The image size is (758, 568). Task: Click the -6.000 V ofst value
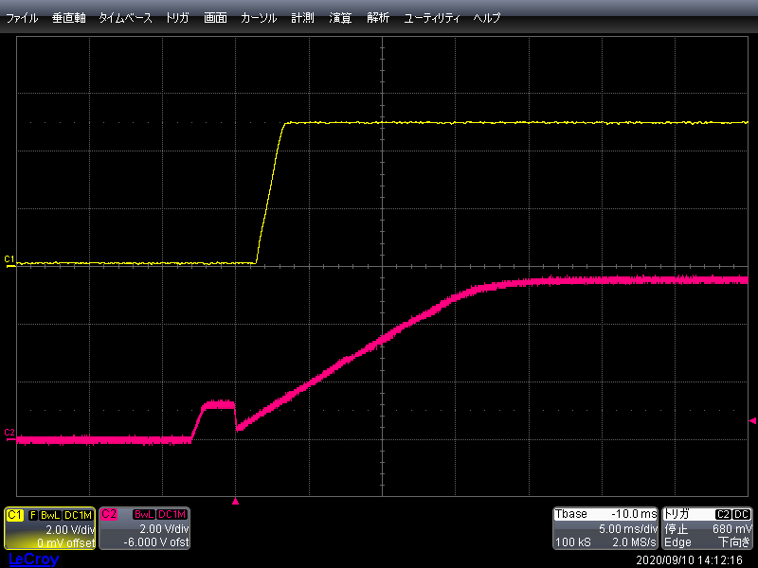click(155, 542)
